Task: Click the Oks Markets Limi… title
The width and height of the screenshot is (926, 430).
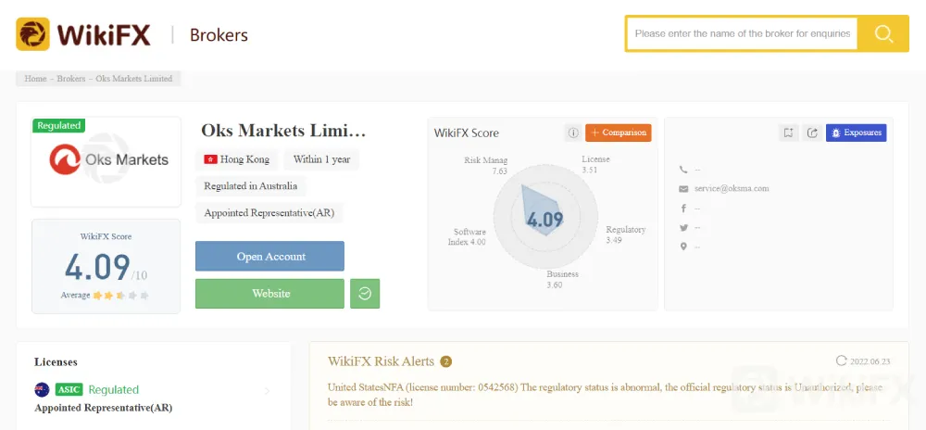Action: [283, 130]
